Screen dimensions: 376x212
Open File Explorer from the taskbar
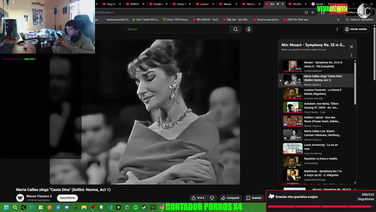click(x=84, y=207)
